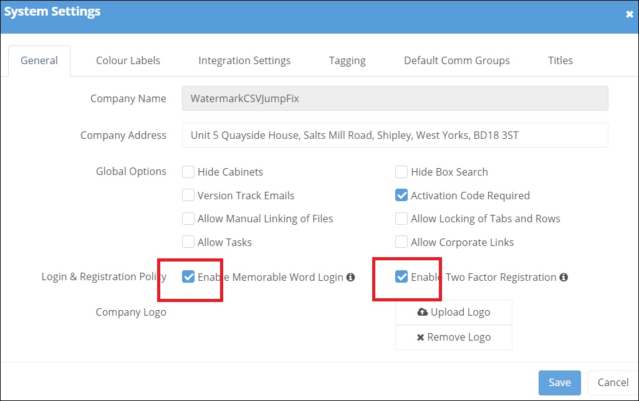
Task: Tick the Hide Cabinets checkbox
Action: [188, 172]
